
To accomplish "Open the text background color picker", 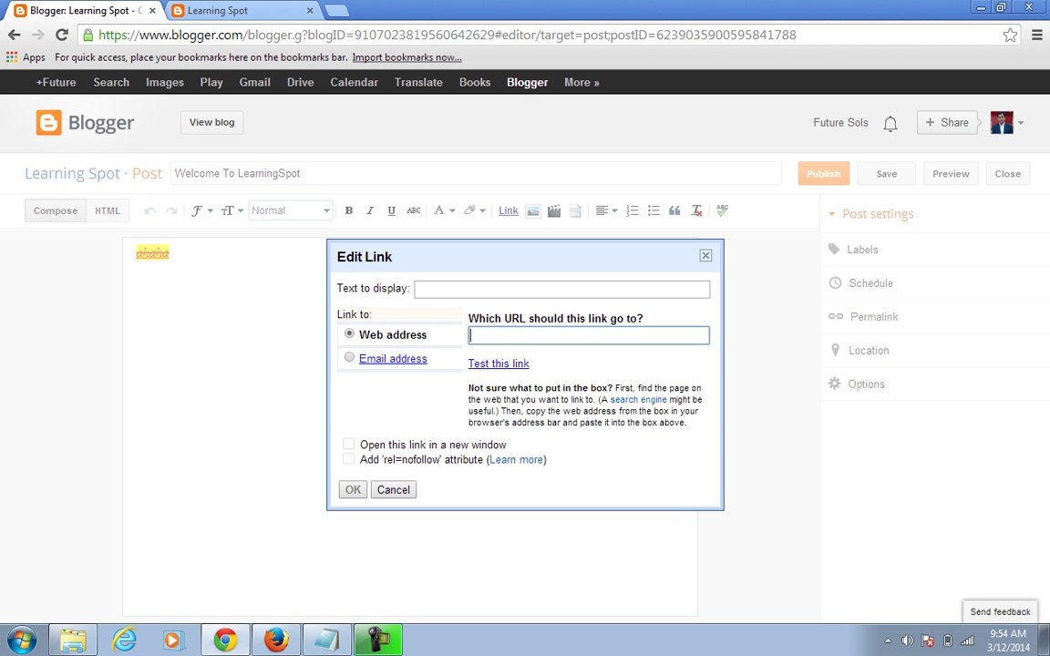I will (474, 210).
